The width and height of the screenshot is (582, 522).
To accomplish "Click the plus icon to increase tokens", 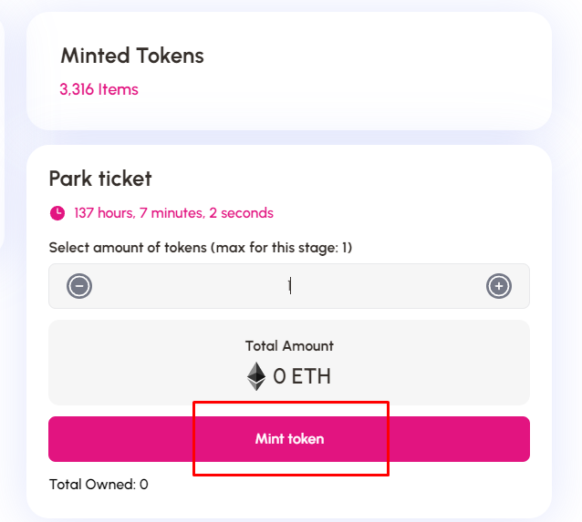I will pyautogui.click(x=499, y=286).
